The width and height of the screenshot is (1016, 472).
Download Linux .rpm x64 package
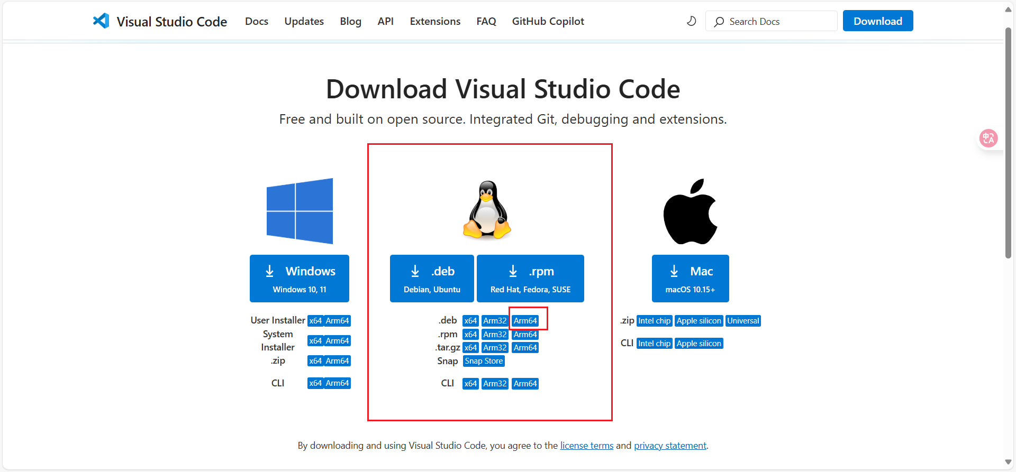point(470,335)
